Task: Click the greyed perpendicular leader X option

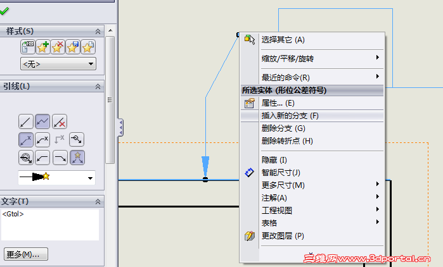Action: (60, 140)
